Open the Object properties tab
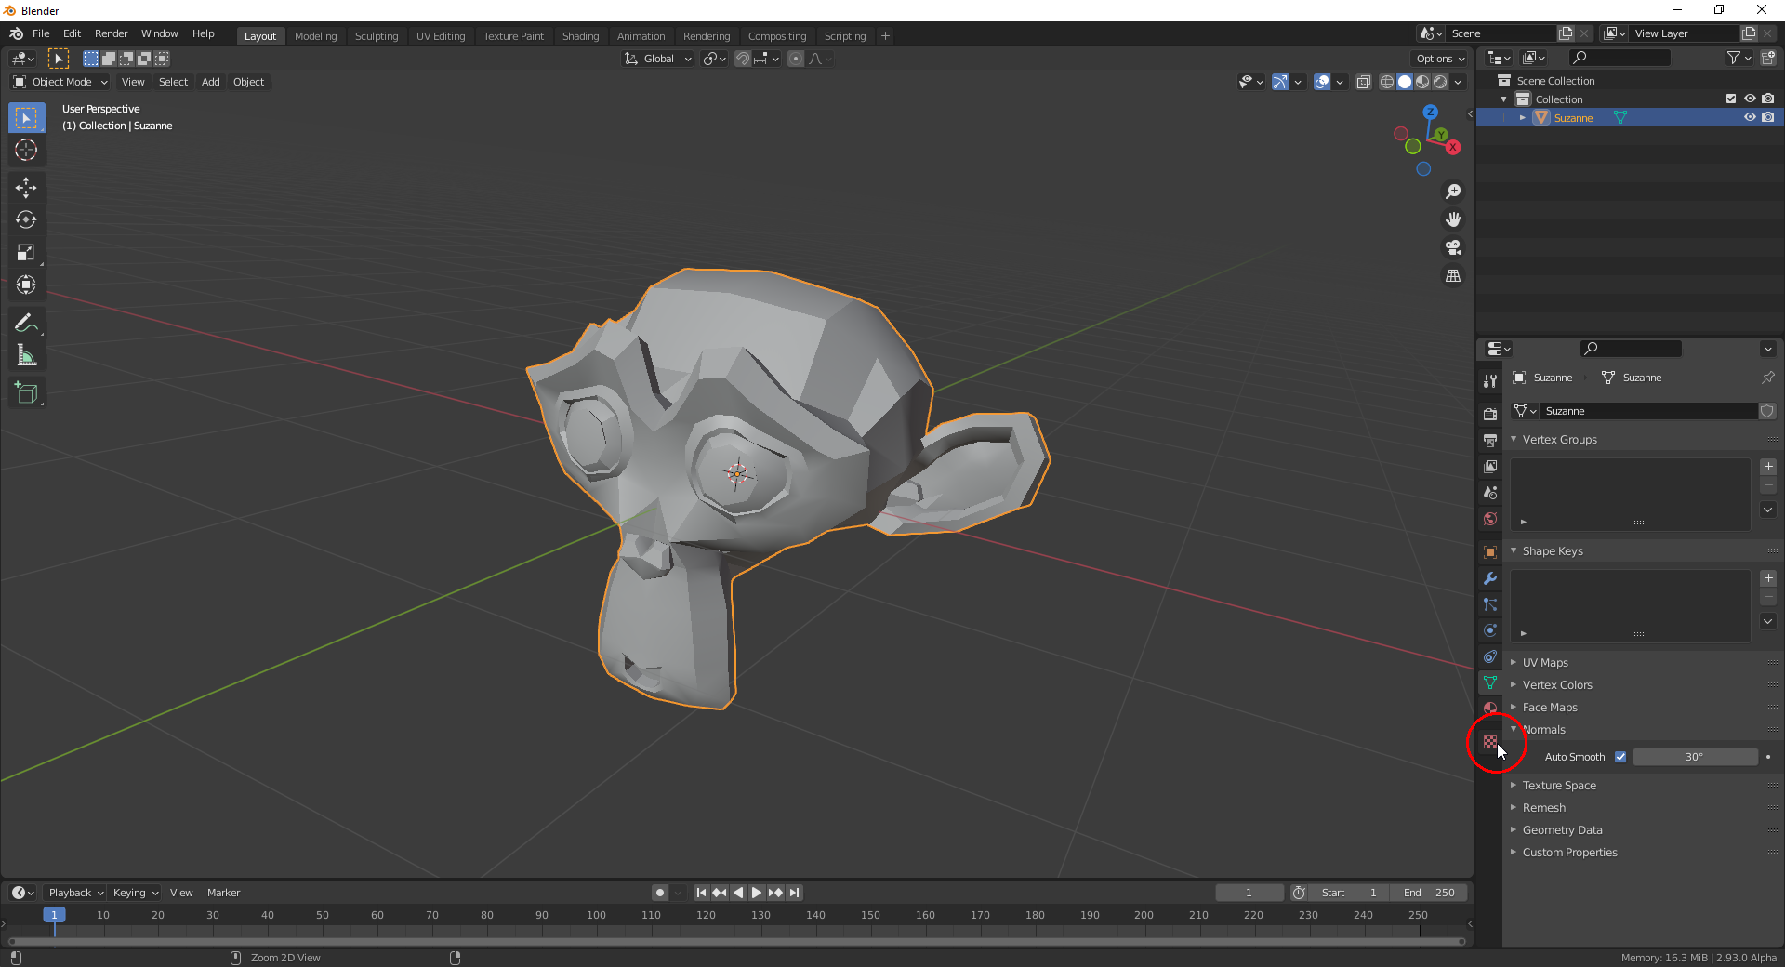The image size is (1785, 967). [1490, 552]
